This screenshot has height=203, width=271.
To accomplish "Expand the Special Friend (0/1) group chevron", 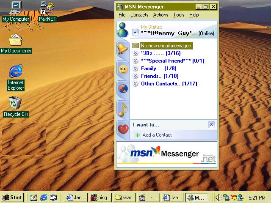I will click(x=135, y=61).
